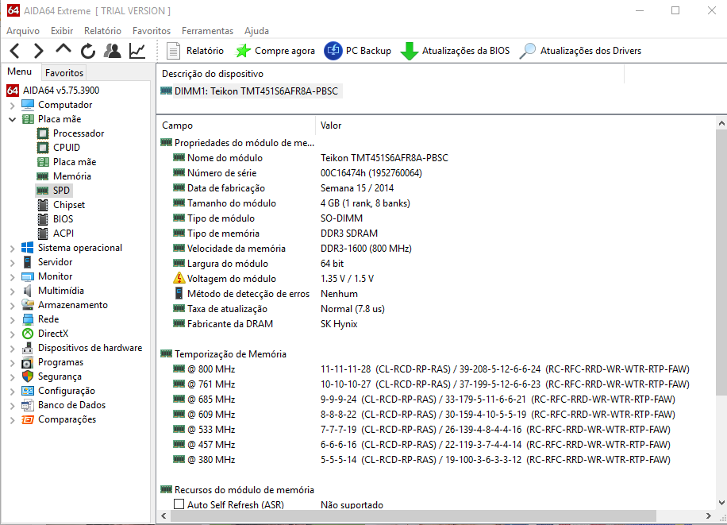This screenshot has width=727, height=525.
Task: Collapse the Placa mãe tree node
Action: pyautogui.click(x=13, y=119)
